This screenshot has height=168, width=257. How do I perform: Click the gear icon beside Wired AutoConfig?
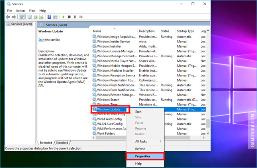[x=94, y=119]
